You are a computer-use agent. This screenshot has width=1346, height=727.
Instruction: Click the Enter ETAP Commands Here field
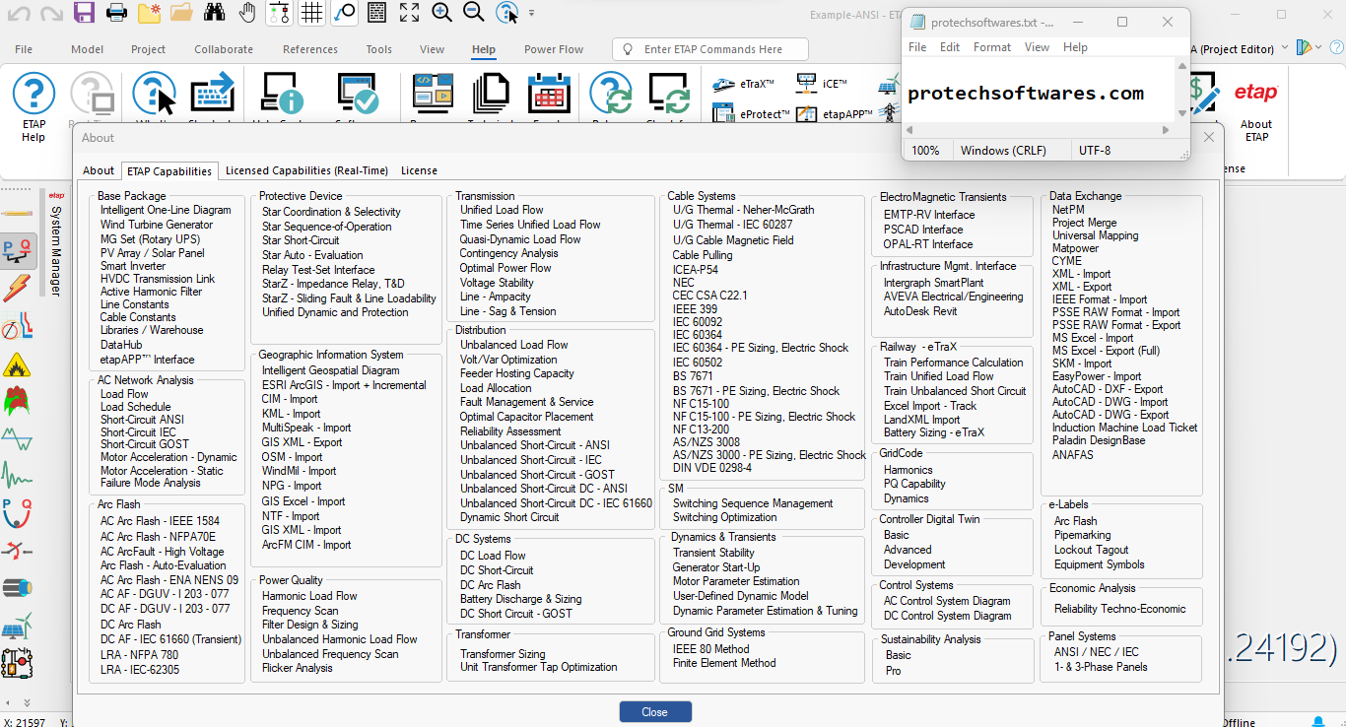point(709,49)
